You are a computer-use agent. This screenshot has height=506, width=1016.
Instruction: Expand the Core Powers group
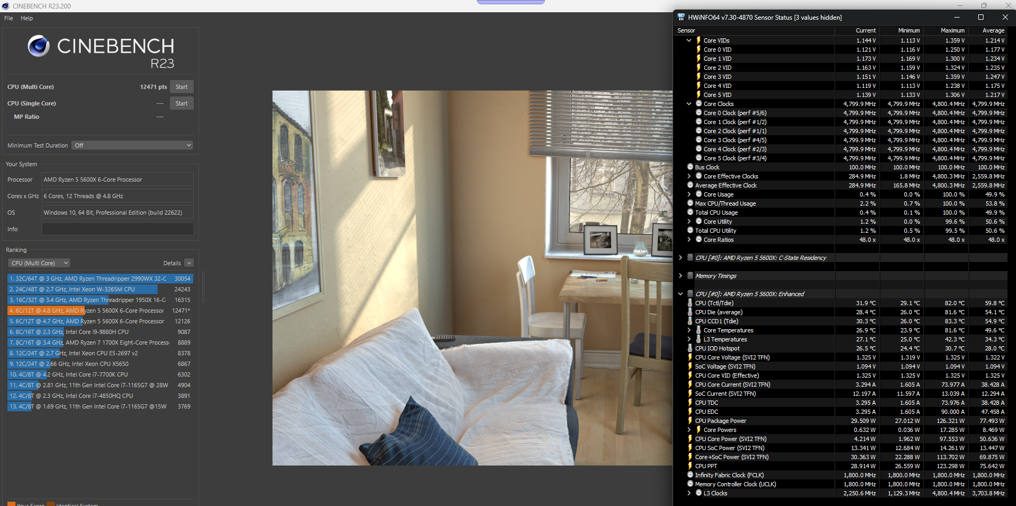coord(689,429)
